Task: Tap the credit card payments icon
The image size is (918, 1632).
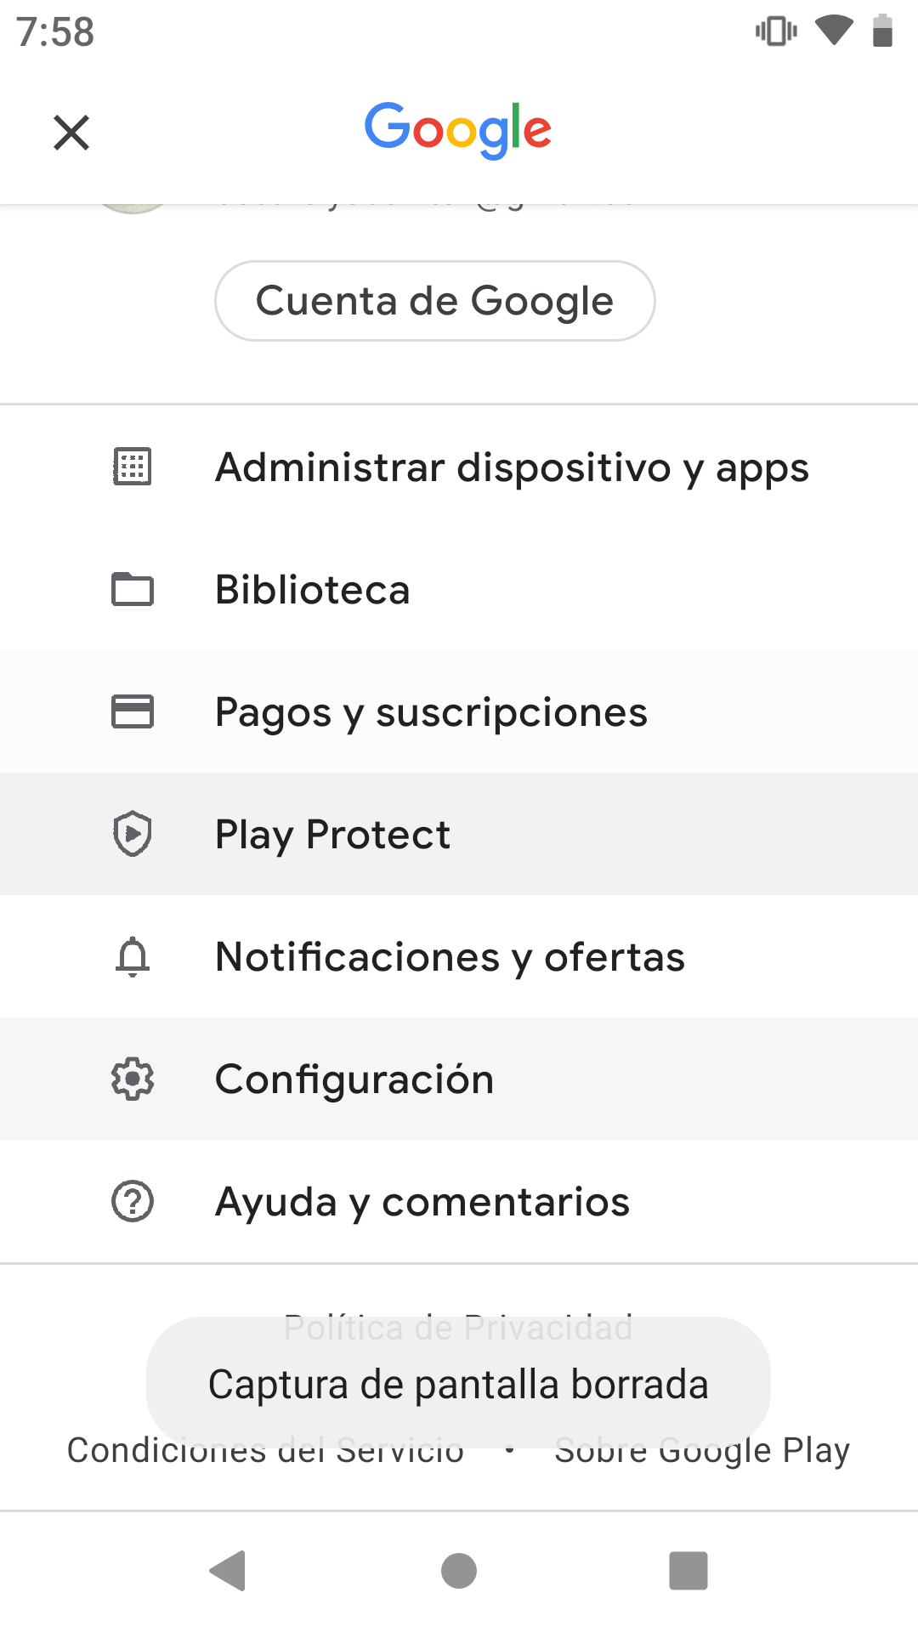Action: pyautogui.click(x=133, y=711)
